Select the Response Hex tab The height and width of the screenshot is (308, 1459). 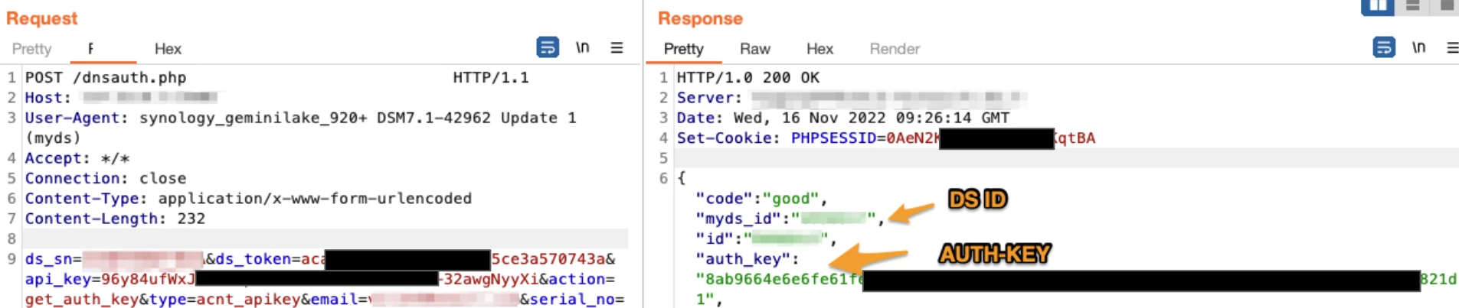(819, 49)
